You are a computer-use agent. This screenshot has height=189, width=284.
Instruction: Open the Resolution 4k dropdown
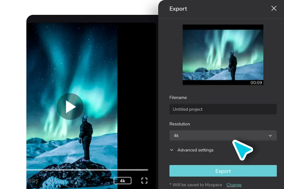223,135
